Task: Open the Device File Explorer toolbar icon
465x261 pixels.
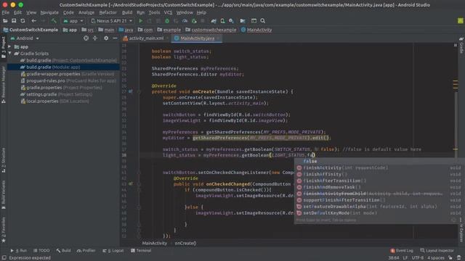Action: pyautogui.click(x=243, y=21)
